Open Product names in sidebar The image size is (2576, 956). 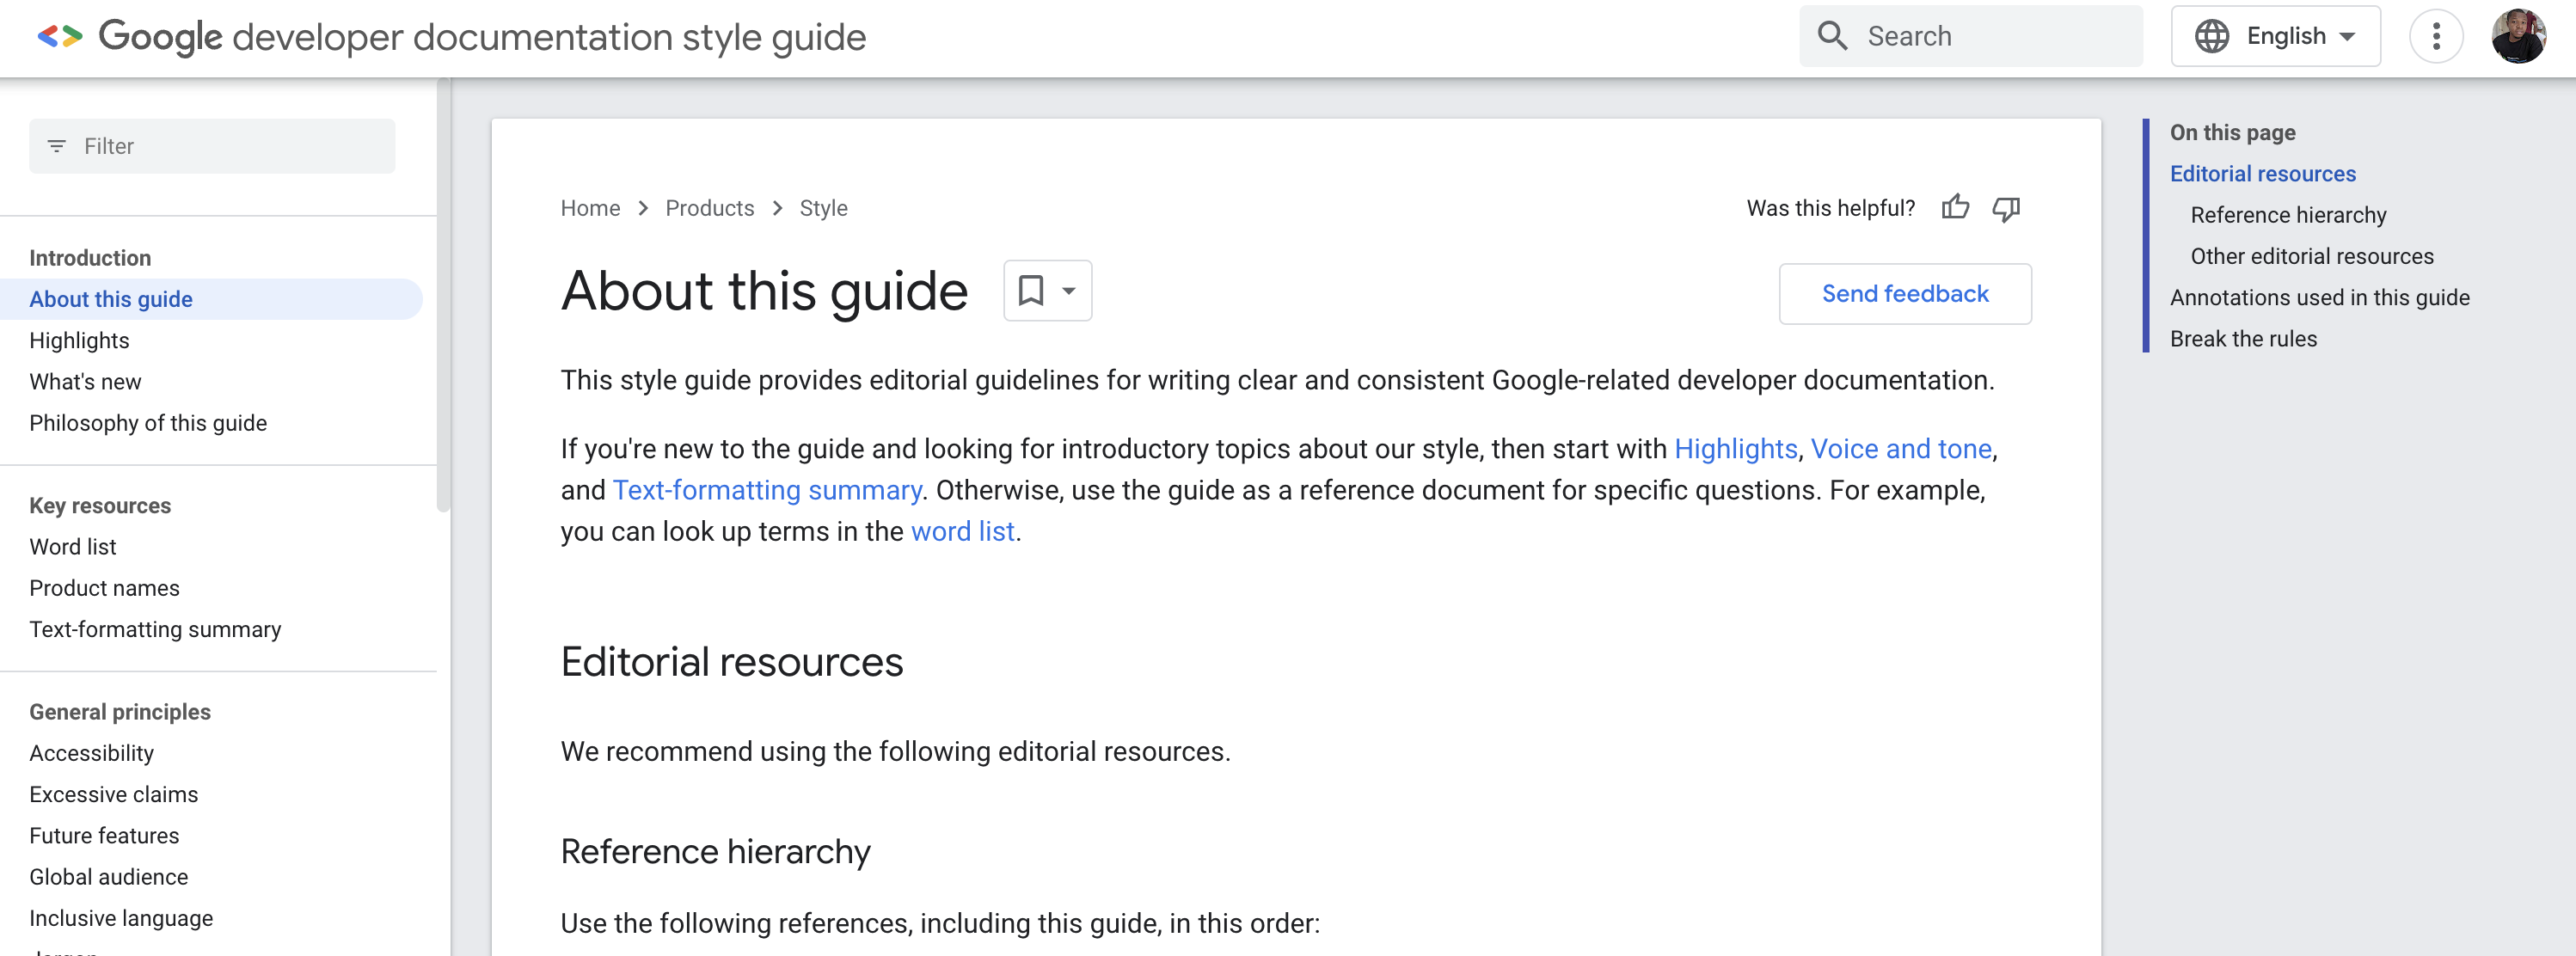pyautogui.click(x=104, y=588)
